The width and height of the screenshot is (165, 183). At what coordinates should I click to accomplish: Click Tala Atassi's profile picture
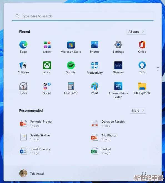coord(23,173)
